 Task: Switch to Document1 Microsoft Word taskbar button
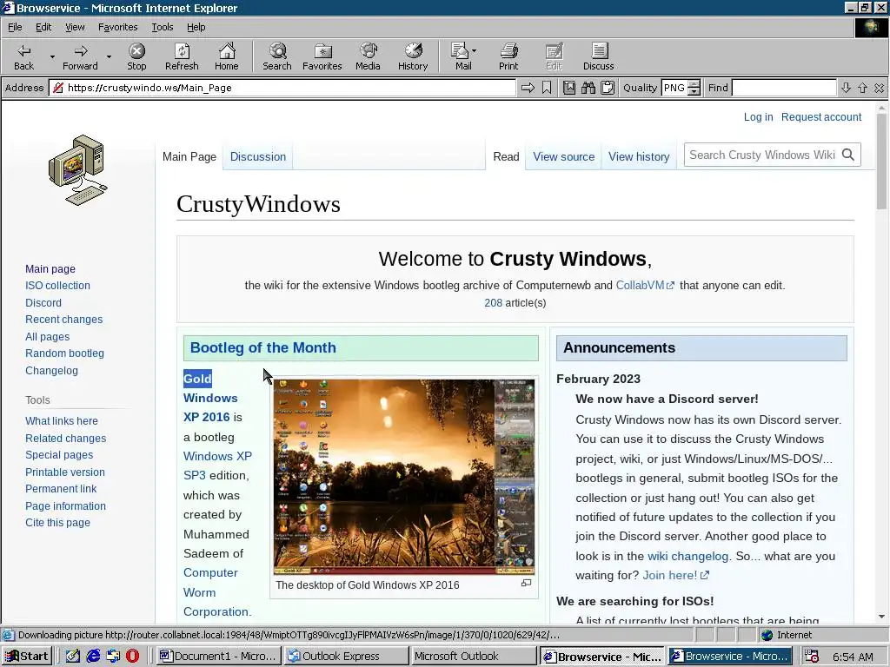point(219,657)
